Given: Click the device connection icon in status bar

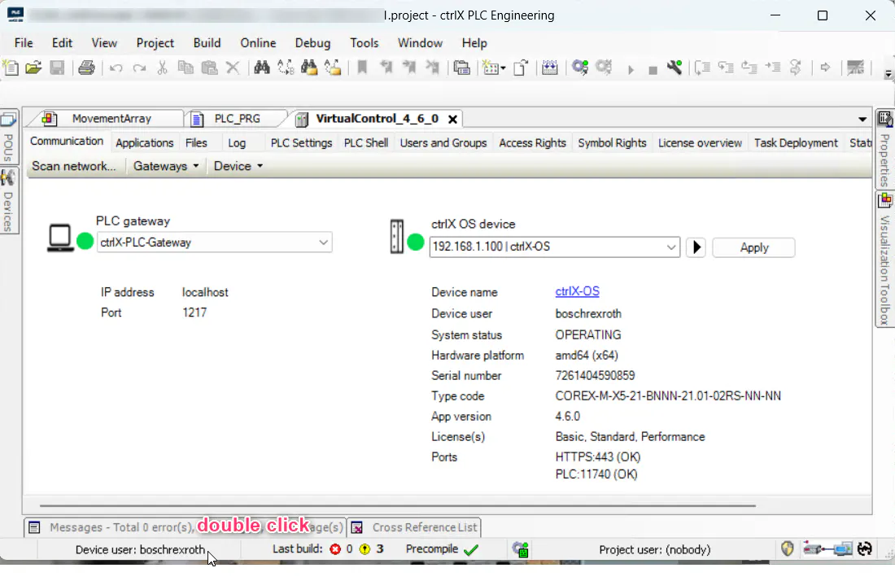Looking at the screenshot, I should [827, 549].
